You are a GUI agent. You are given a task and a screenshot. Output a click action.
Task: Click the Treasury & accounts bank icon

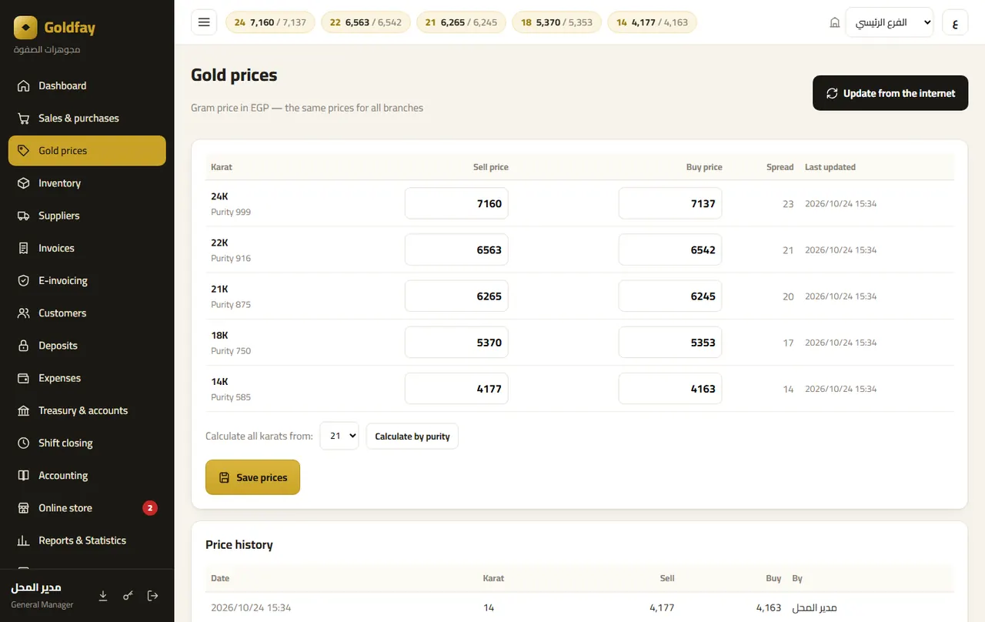(x=24, y=410)
